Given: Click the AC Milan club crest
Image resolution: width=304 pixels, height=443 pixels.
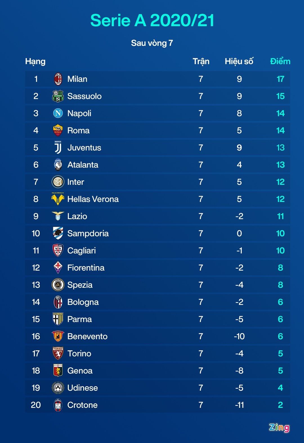Looking at the screenshot, I should pos(58,79).
